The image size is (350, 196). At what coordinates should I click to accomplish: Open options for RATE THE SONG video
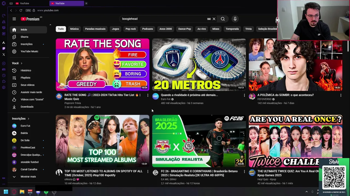point(148,95)
